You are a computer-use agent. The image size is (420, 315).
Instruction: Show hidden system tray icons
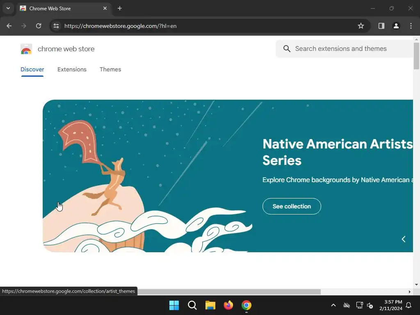(x=333, y=305)
